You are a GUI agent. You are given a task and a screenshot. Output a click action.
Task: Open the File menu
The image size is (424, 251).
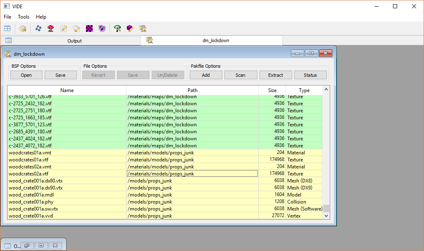7,17
